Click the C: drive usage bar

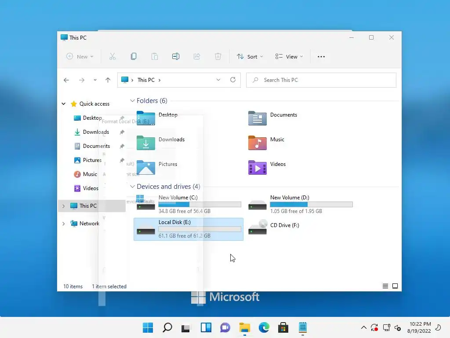pyautogui.click(x=200, y=204)
